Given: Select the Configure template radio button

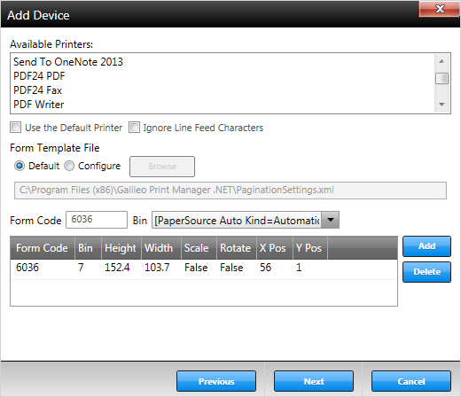Looking at the screenshot, I should tap(69, 166).
